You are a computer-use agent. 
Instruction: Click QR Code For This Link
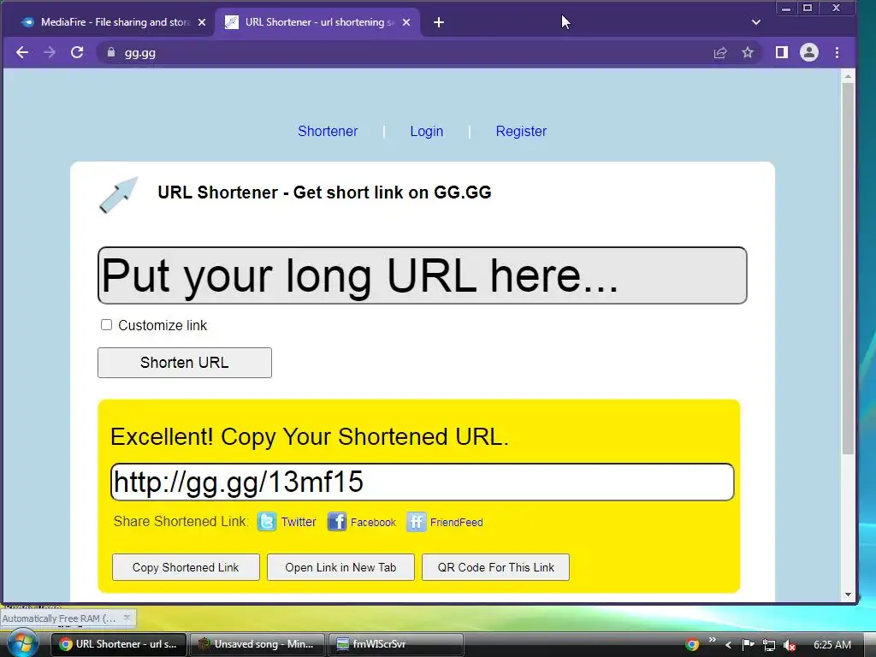point(495,567)
